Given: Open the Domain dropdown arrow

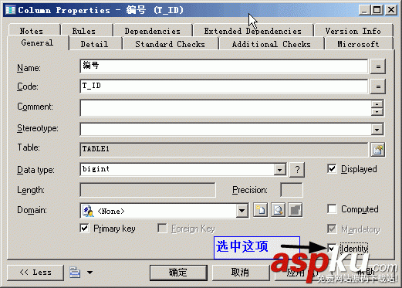Looking at the screenshot, I should click(242, 211).
